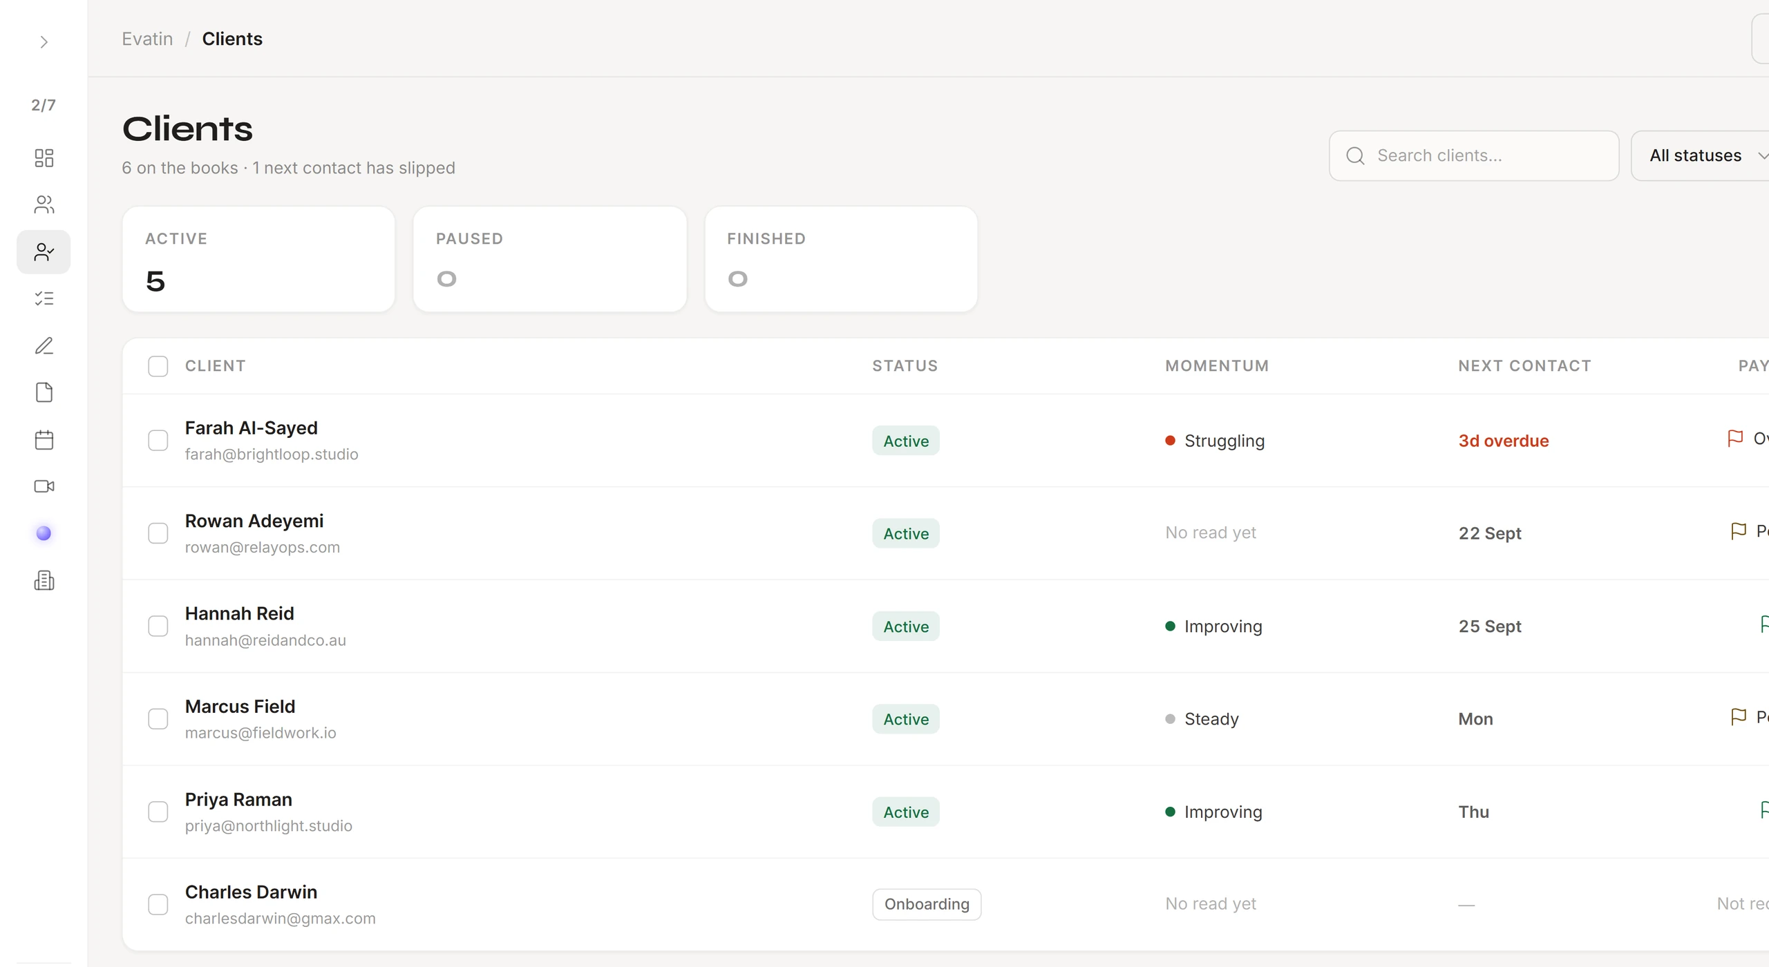
Task: Go to the Evatin breadcrumb
Action: pos(147,39)
